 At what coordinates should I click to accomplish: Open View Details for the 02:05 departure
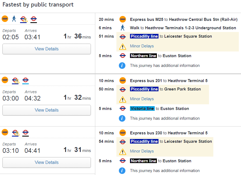pyautogui.click(x=47, y=49)
